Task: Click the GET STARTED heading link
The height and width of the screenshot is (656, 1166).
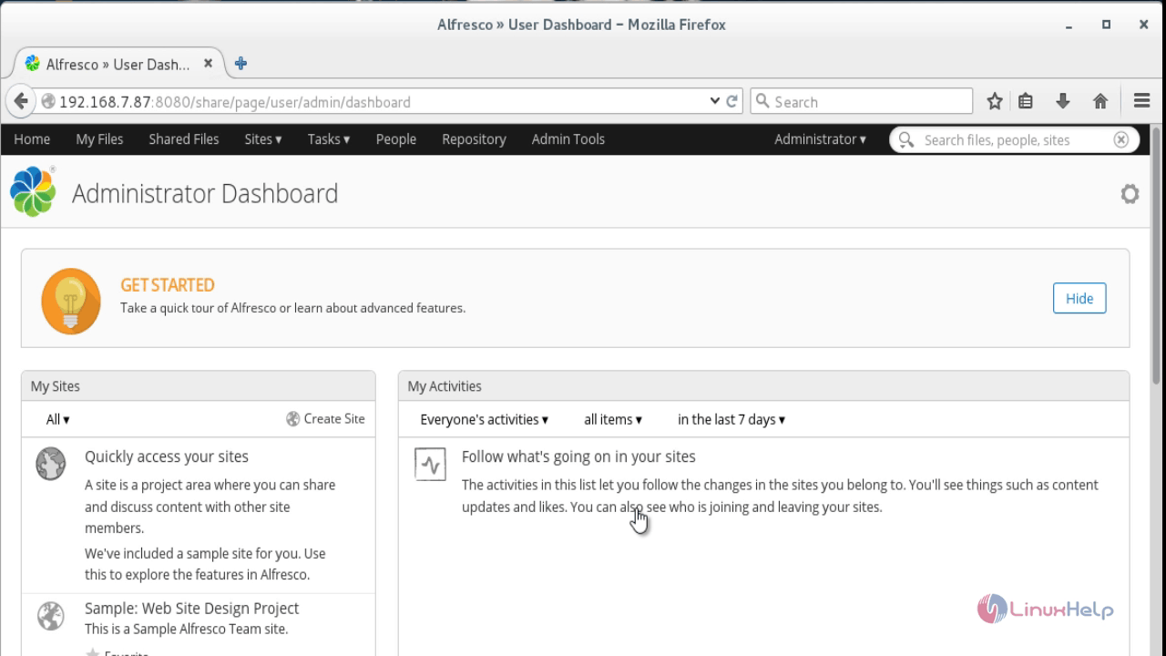Action: click(x=168, y=285)
